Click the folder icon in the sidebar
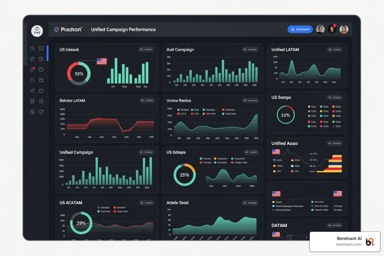Image resolution: width=384 pixels, height=256 pixels. point(41,69)
